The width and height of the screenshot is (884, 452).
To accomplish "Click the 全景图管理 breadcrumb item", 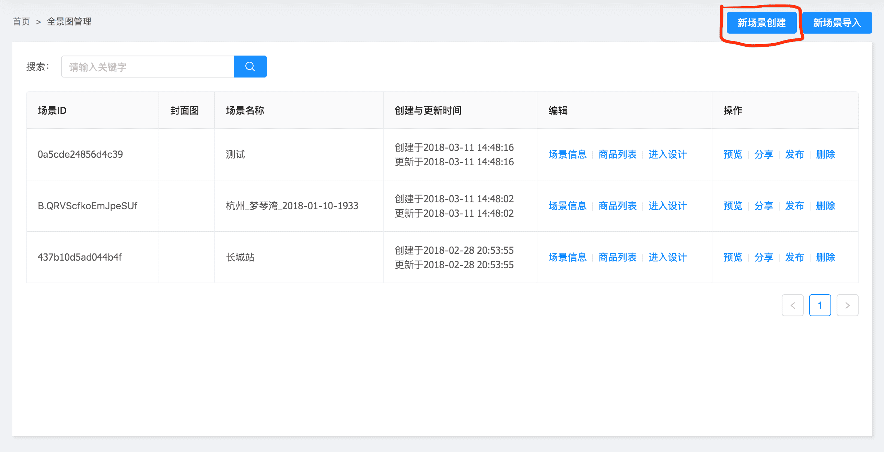I will point(69,21).
